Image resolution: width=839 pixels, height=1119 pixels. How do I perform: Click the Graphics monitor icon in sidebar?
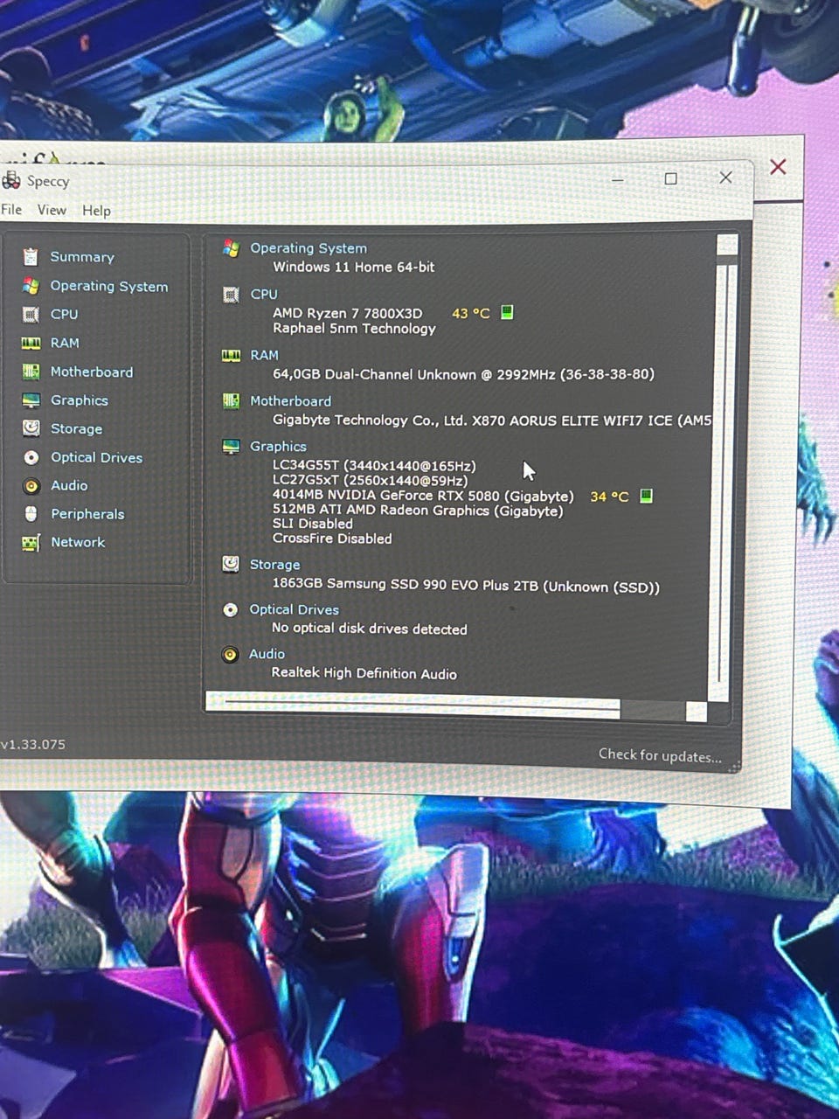tap(31, 400)
